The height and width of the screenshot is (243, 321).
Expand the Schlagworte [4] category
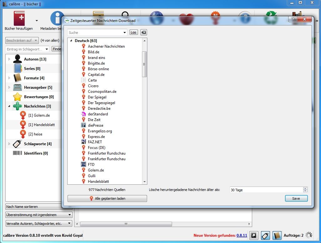click(x=9, y=144)
